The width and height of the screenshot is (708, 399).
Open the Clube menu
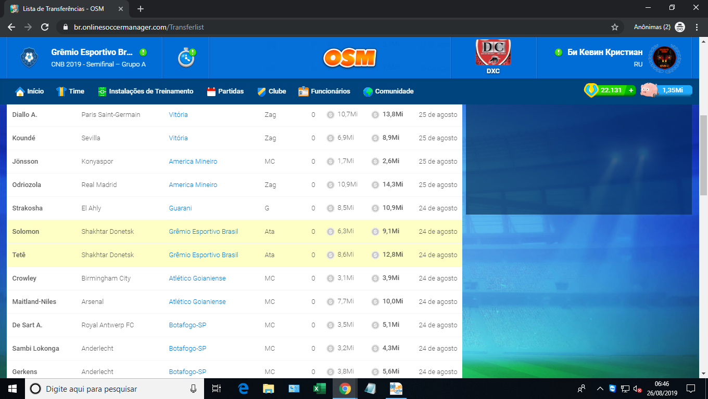coord(272,91)
